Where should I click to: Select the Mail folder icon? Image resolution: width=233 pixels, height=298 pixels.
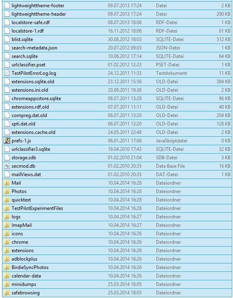pos(7,183)
